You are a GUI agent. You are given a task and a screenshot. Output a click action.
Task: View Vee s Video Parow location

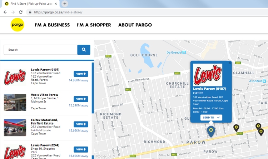[81, 99]
